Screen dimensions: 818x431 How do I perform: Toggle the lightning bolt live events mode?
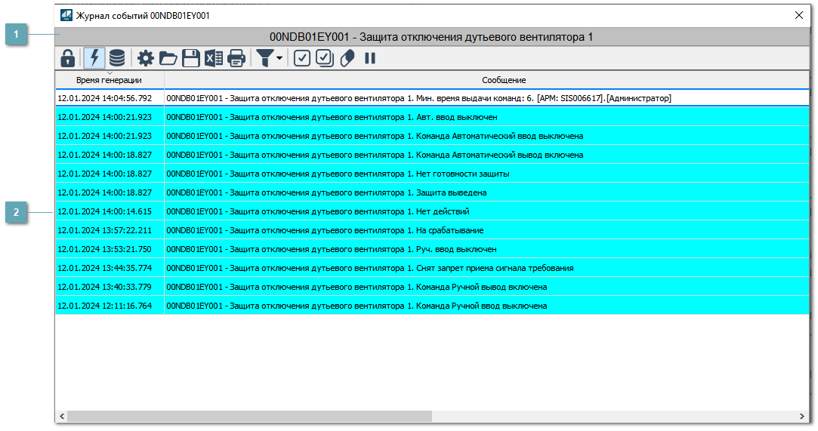tap(94, 58)
